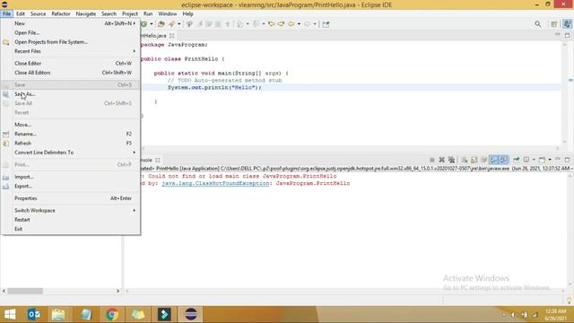Click the Eclipse icon in the taskbar
This screenshot has height=323, width=574.
coord(191,314)
